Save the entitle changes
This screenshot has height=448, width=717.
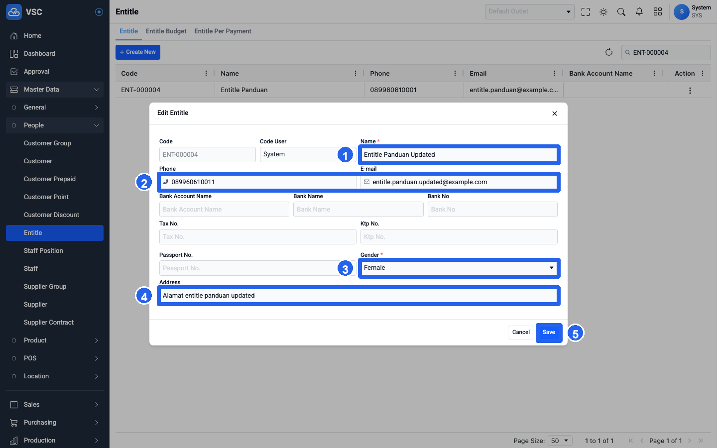(549, 333)
